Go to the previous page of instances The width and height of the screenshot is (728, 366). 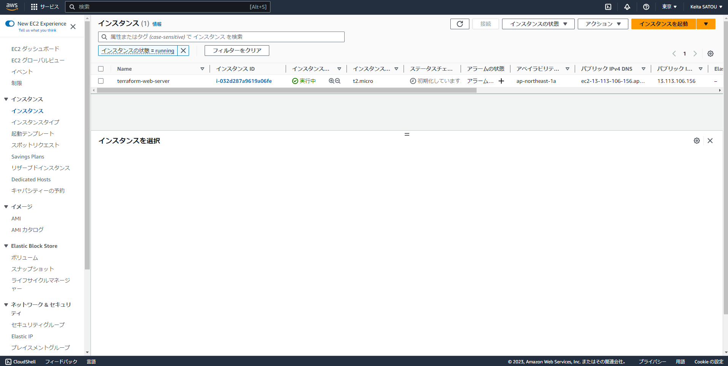click(x=674, y=54)
